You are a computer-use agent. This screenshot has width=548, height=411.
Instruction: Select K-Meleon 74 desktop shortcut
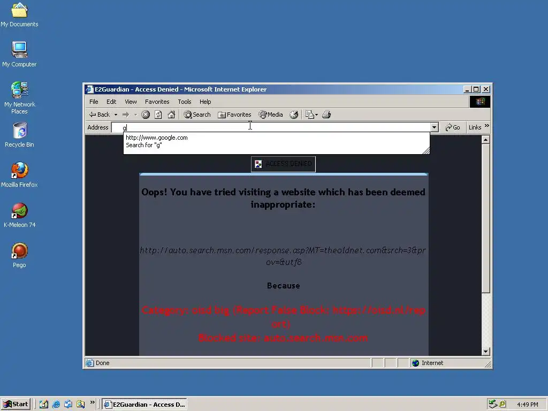(20, 215)
